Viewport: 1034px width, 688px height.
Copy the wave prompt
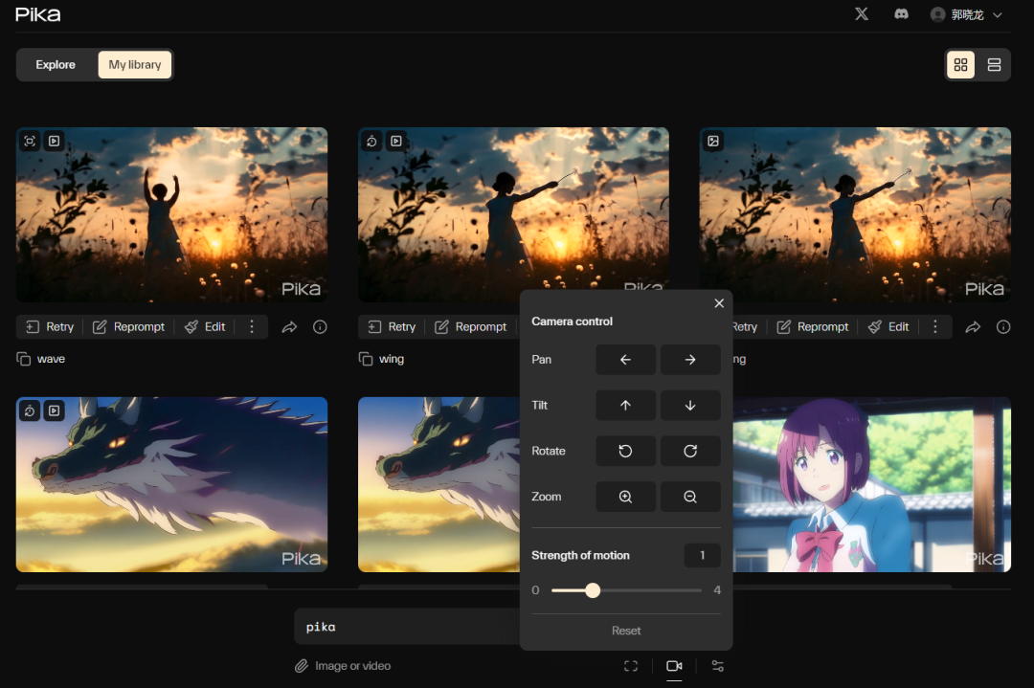[x=24, y=359]
